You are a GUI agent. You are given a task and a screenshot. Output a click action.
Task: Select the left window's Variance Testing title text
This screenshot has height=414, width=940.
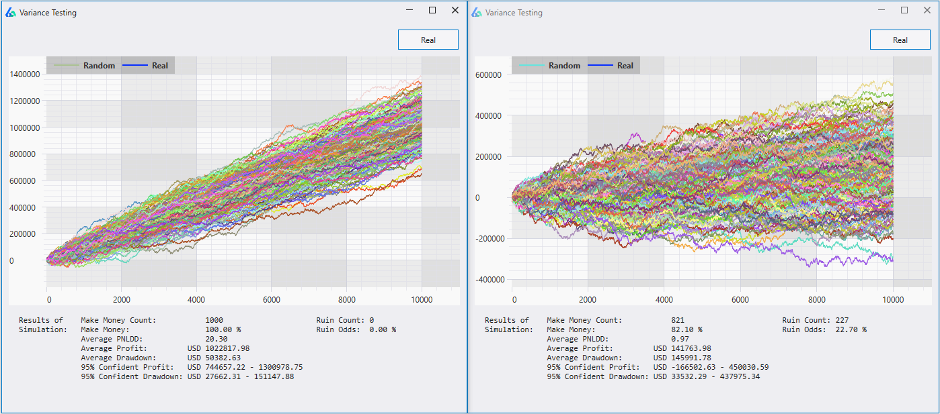pyautogui.click(x=48, y=13)
